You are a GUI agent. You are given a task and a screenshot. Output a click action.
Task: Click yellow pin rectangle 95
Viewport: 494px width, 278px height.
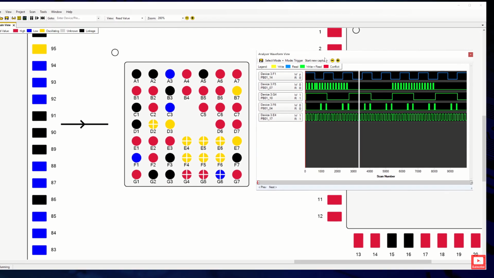(39, 49)
